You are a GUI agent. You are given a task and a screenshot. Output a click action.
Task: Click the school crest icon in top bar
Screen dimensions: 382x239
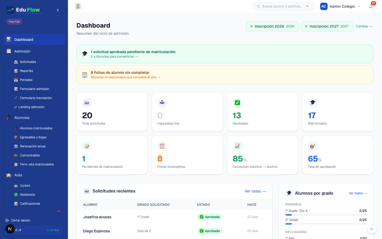pos(78,6)
